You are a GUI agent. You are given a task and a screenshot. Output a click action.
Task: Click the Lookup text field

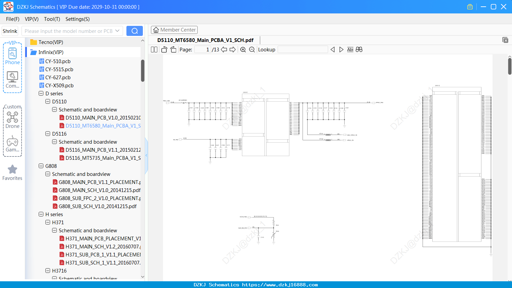[x=303, y=50]
